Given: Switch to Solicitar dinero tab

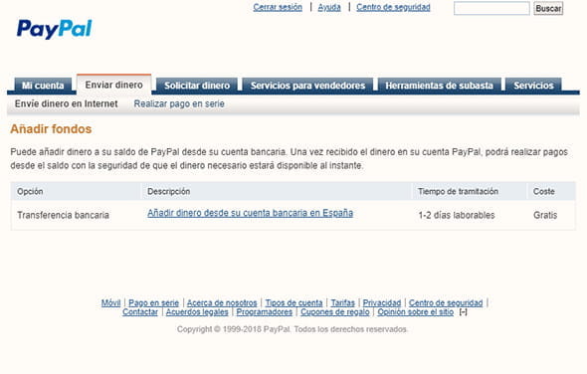Looking at the screenshot, I should (x=197, y=86).
